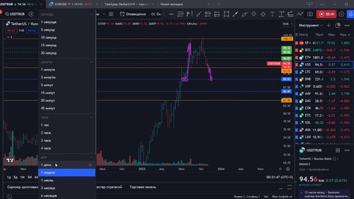Select the horizontal line drawing tool

171,14
